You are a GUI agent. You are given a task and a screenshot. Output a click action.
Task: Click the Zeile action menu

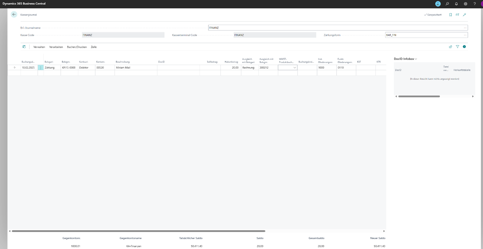[x=94, y=47]
